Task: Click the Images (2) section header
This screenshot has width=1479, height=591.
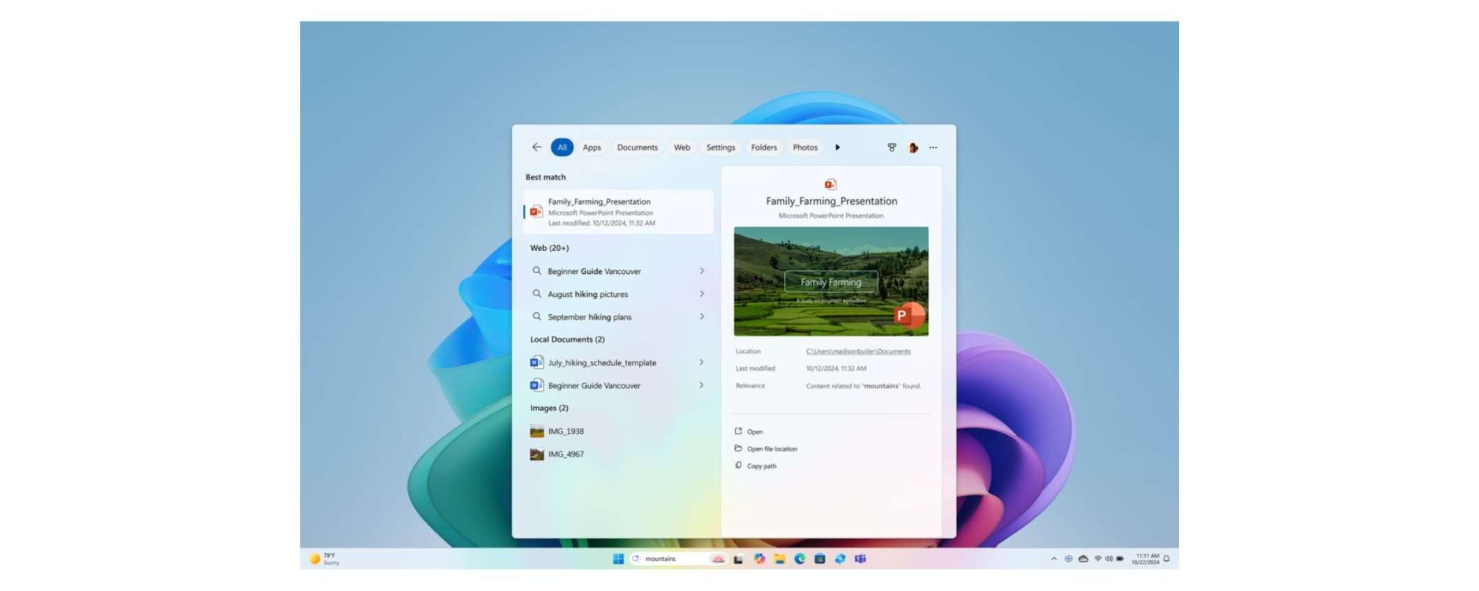Action: (x=549, y=408)
